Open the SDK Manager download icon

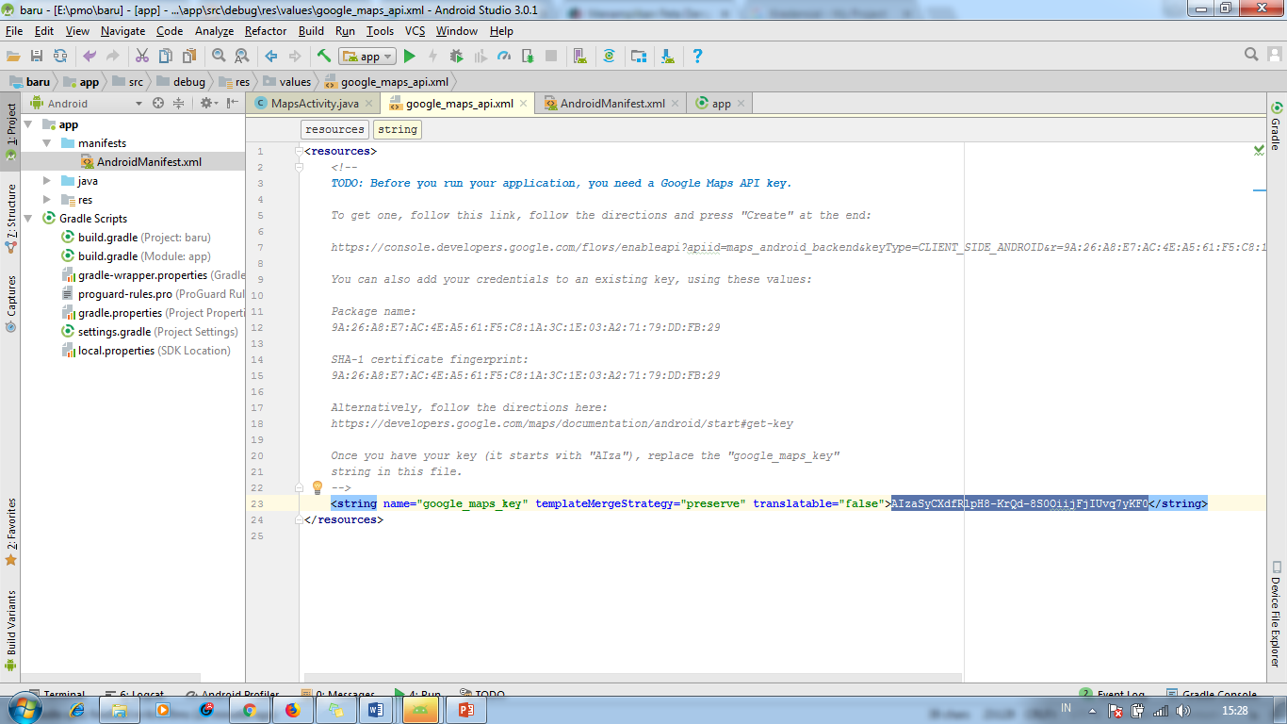point(668,57)
